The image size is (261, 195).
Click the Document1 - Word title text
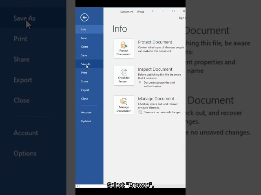(132, 12)
